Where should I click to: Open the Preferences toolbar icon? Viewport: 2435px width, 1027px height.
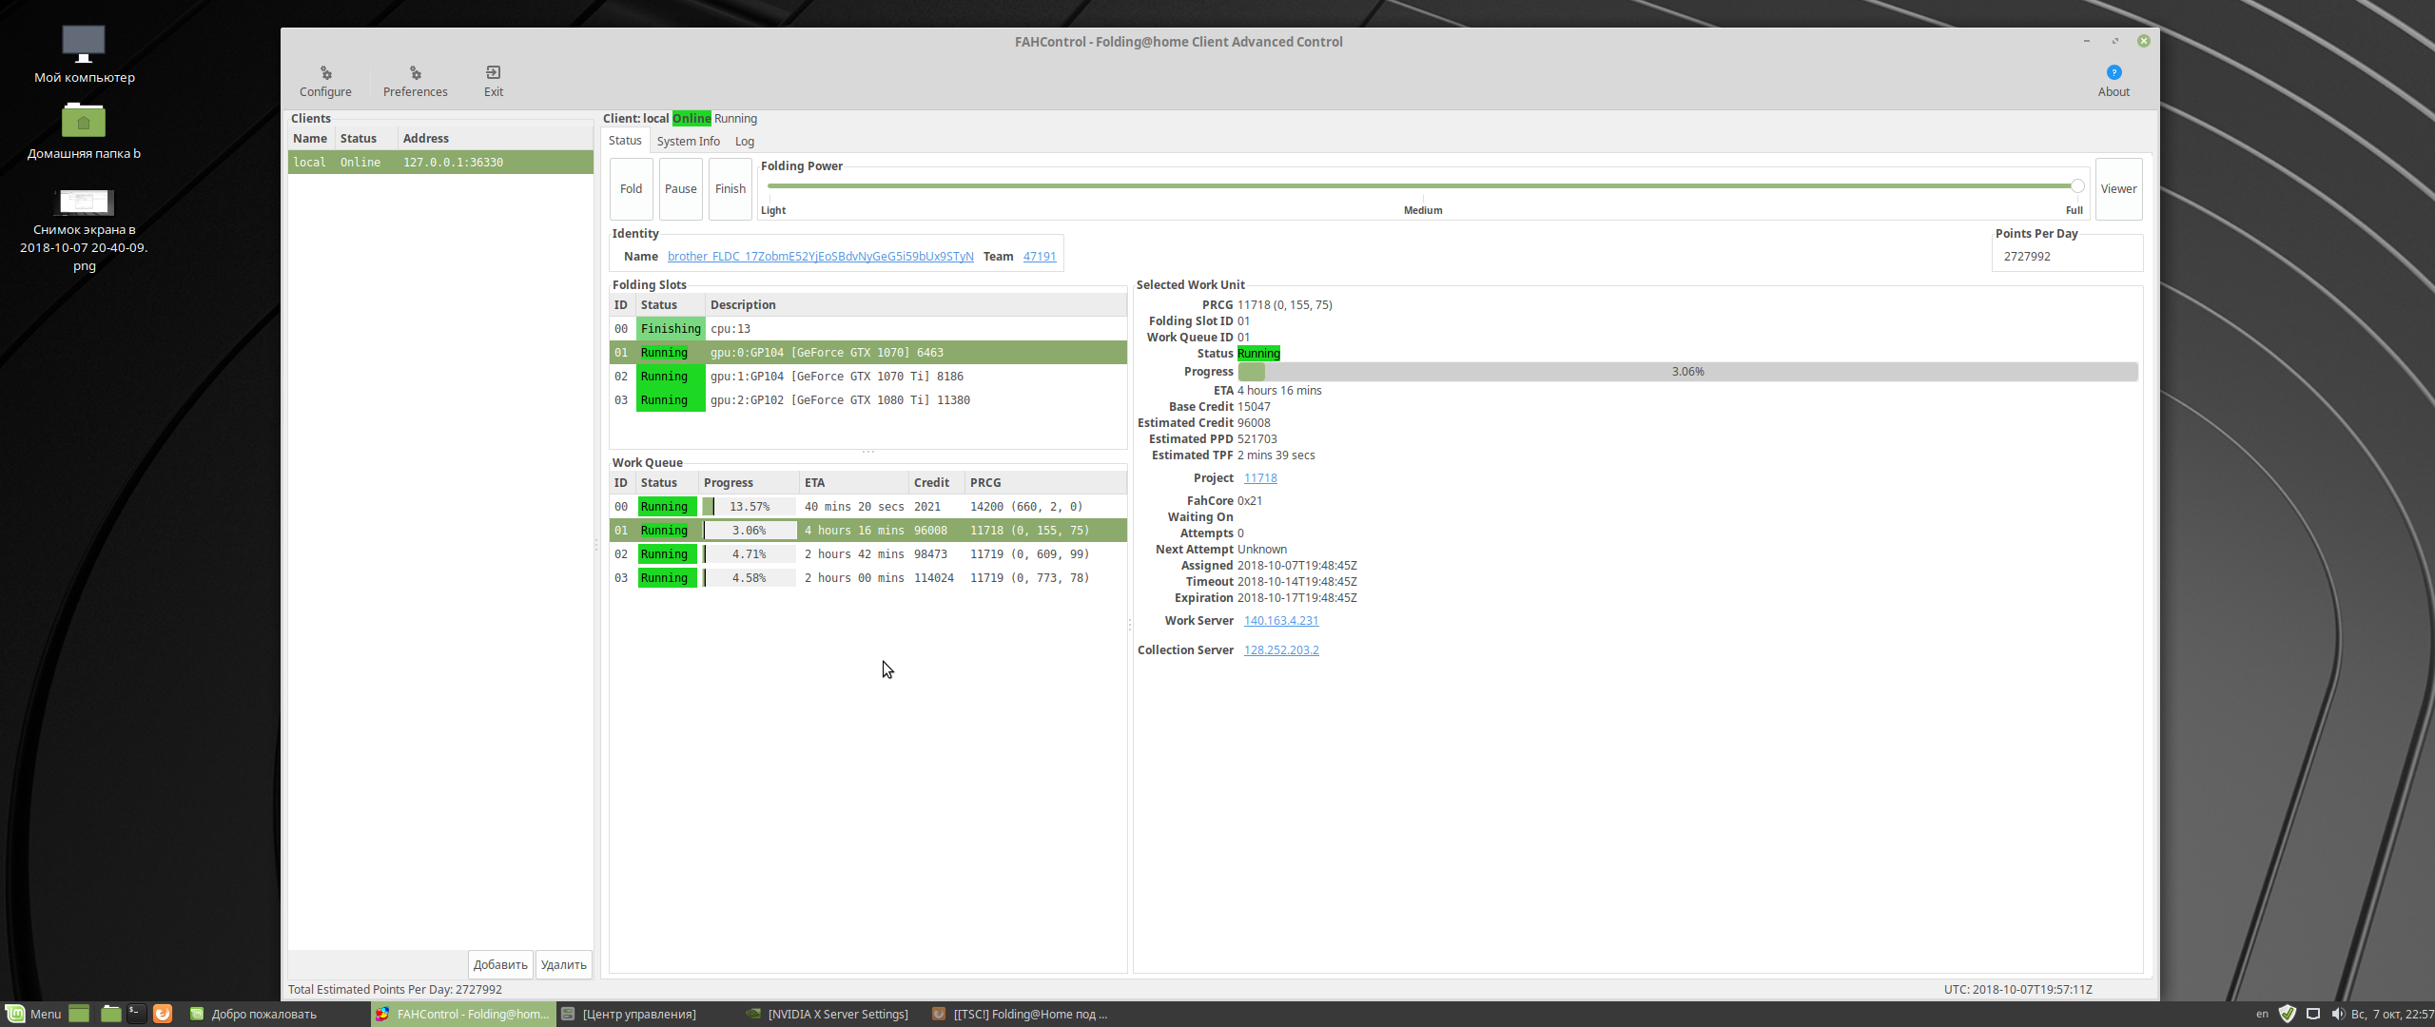(x=415, y=81)
